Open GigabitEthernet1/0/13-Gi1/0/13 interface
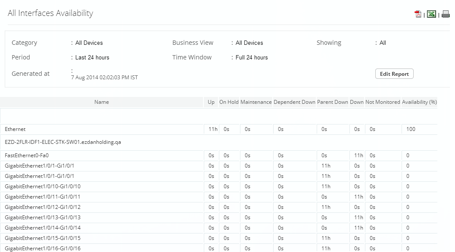 coord(43,218)
